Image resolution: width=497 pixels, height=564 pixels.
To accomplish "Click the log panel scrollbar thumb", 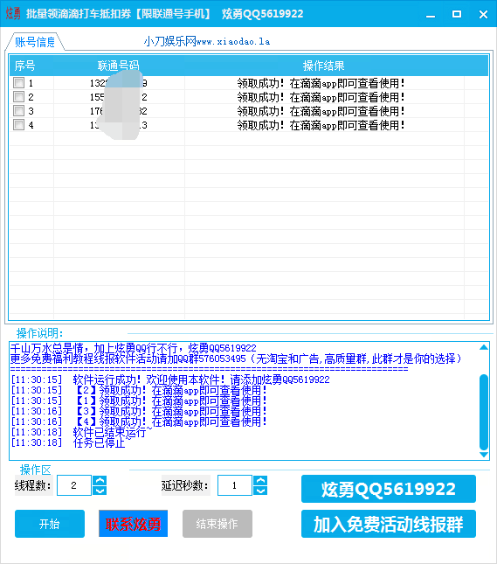I will pyautogui.click(x=484, y=412).
